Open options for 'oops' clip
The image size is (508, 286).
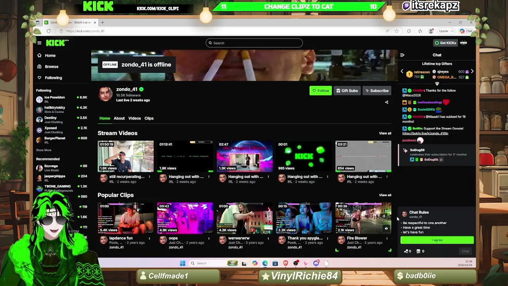click(x=209, y=238)
